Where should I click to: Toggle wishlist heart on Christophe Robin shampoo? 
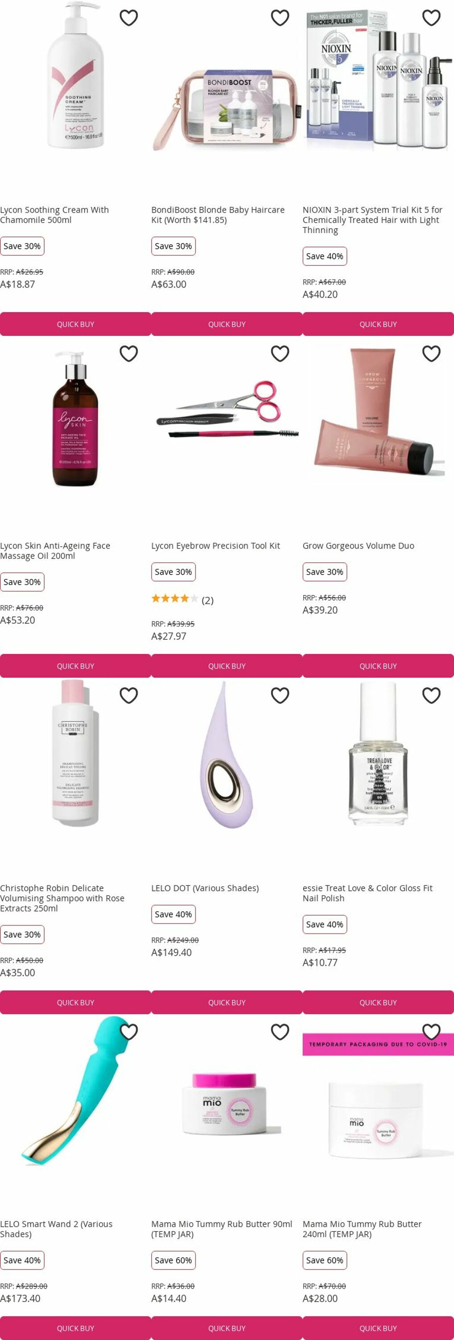[x=129, y=695]
